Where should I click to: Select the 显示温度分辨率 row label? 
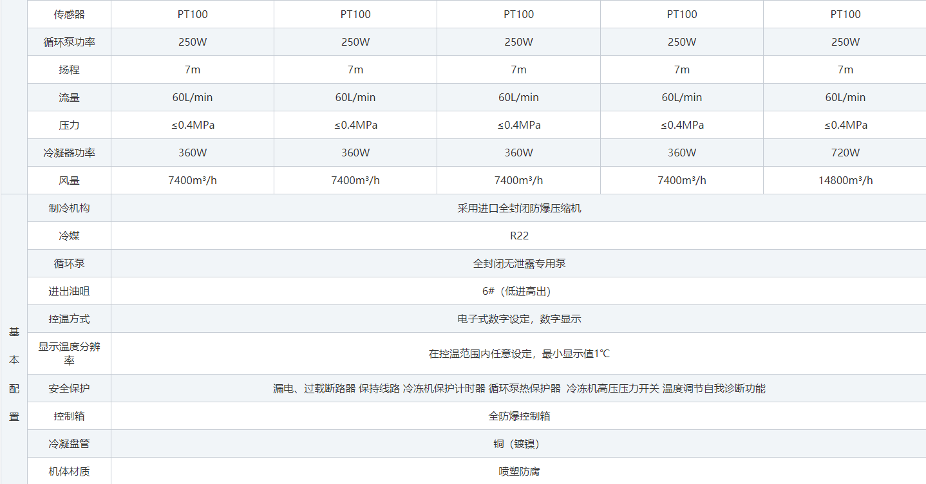click(69, 353)
